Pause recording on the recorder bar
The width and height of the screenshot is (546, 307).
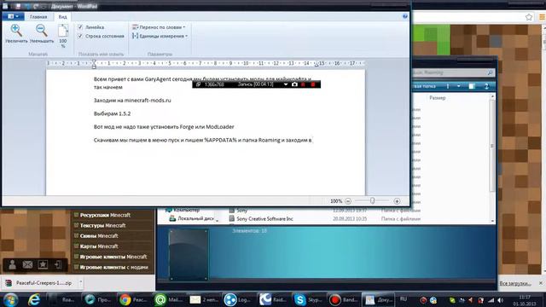pyautogui.click(x=303, y=84)
